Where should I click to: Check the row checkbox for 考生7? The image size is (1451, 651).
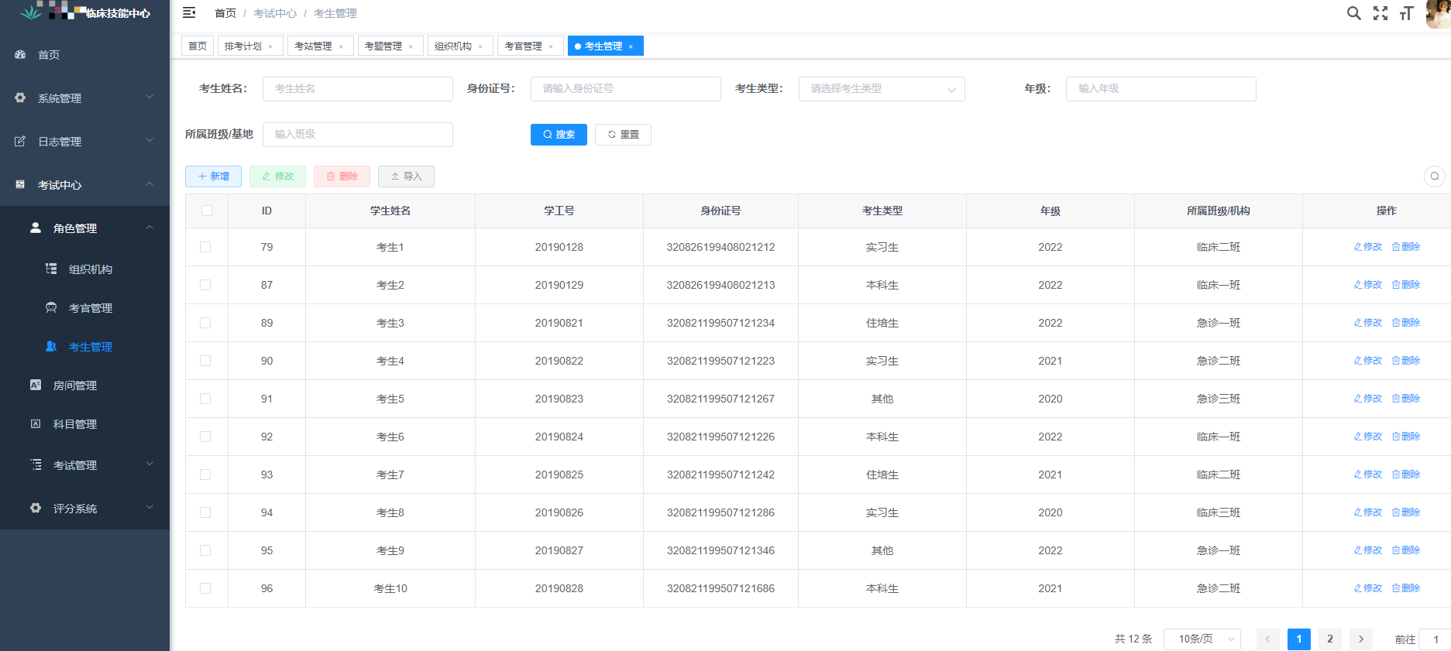pos(205,475)
